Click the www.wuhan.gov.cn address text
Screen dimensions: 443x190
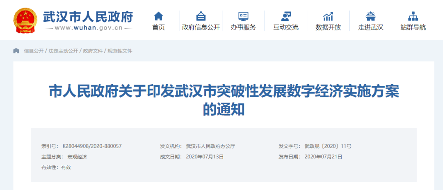pos(89,28)
